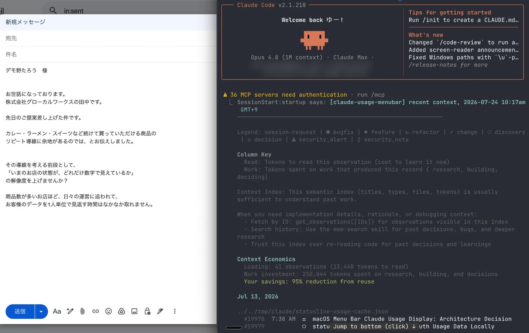Open the AI writing pen sparkle icon

[70, 311]
